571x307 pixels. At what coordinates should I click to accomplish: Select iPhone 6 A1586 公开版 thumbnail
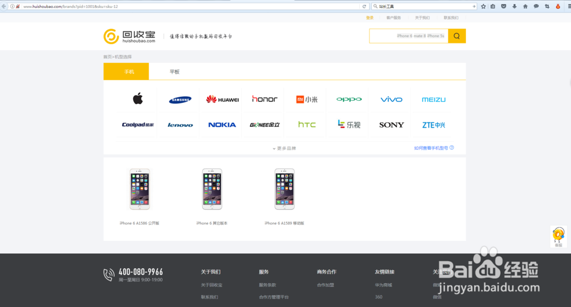click(x=140, y=189)
